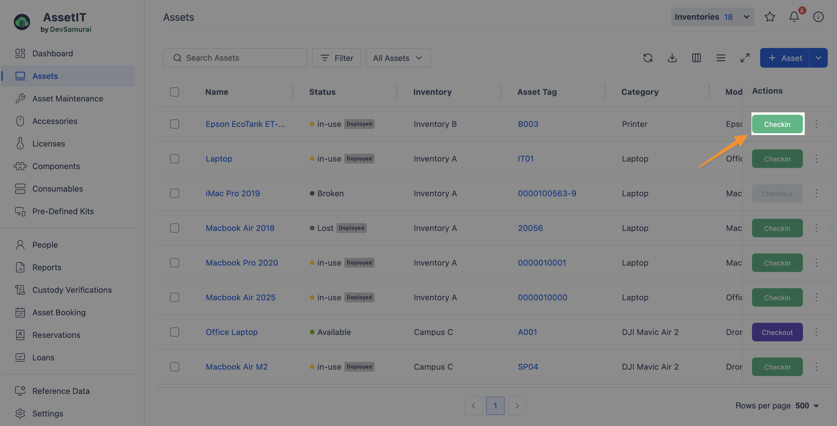
Task: Expand table with fullscreen arrows icon
Action: (745, 58)
